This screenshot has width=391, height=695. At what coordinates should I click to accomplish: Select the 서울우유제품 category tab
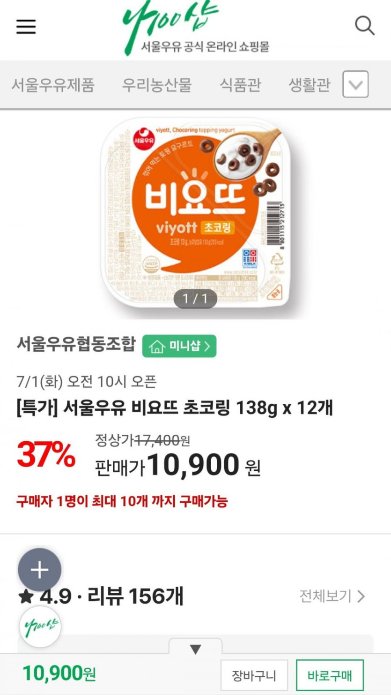(x=53, y=85)
